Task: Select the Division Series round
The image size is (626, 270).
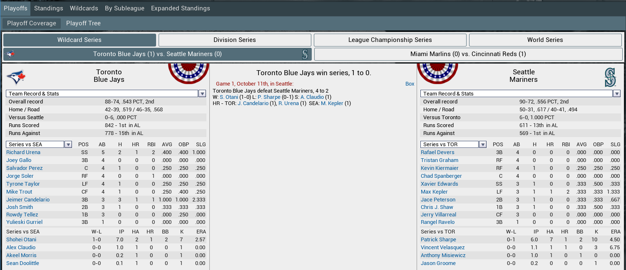Action: tap(235, 40)
